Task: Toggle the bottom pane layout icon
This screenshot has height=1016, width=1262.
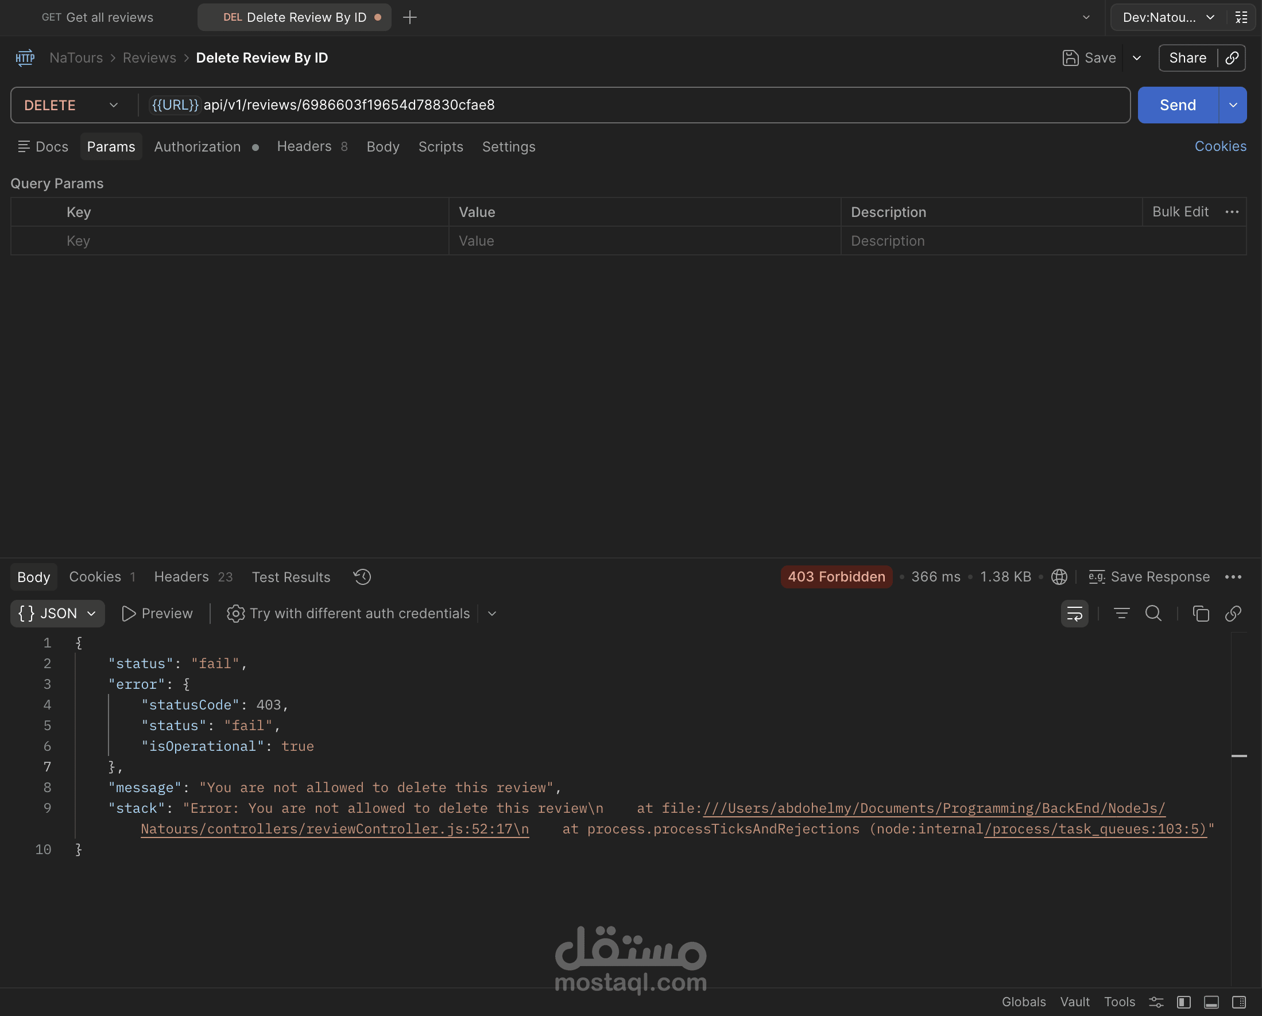Action: [x=1211, y=1002]
